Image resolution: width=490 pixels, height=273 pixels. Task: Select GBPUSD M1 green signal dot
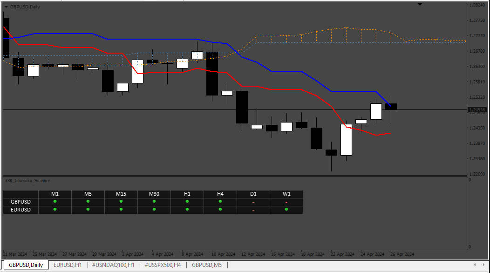pyautogui.click(x=55, y=201)
